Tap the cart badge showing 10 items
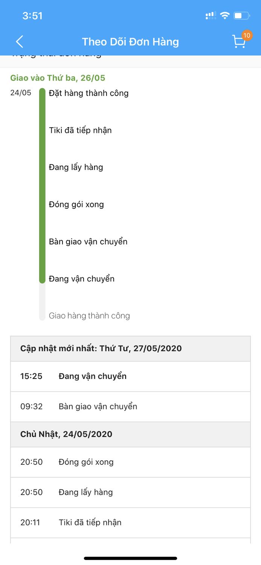Viewport: 261px width, 565px height. click(x=247, y=36)
